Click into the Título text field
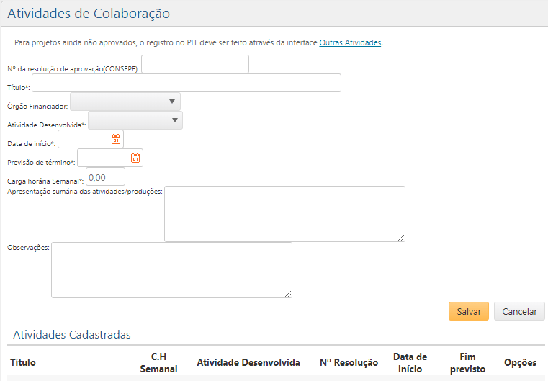This screenshot has width=548, height=381. (186, 83)
